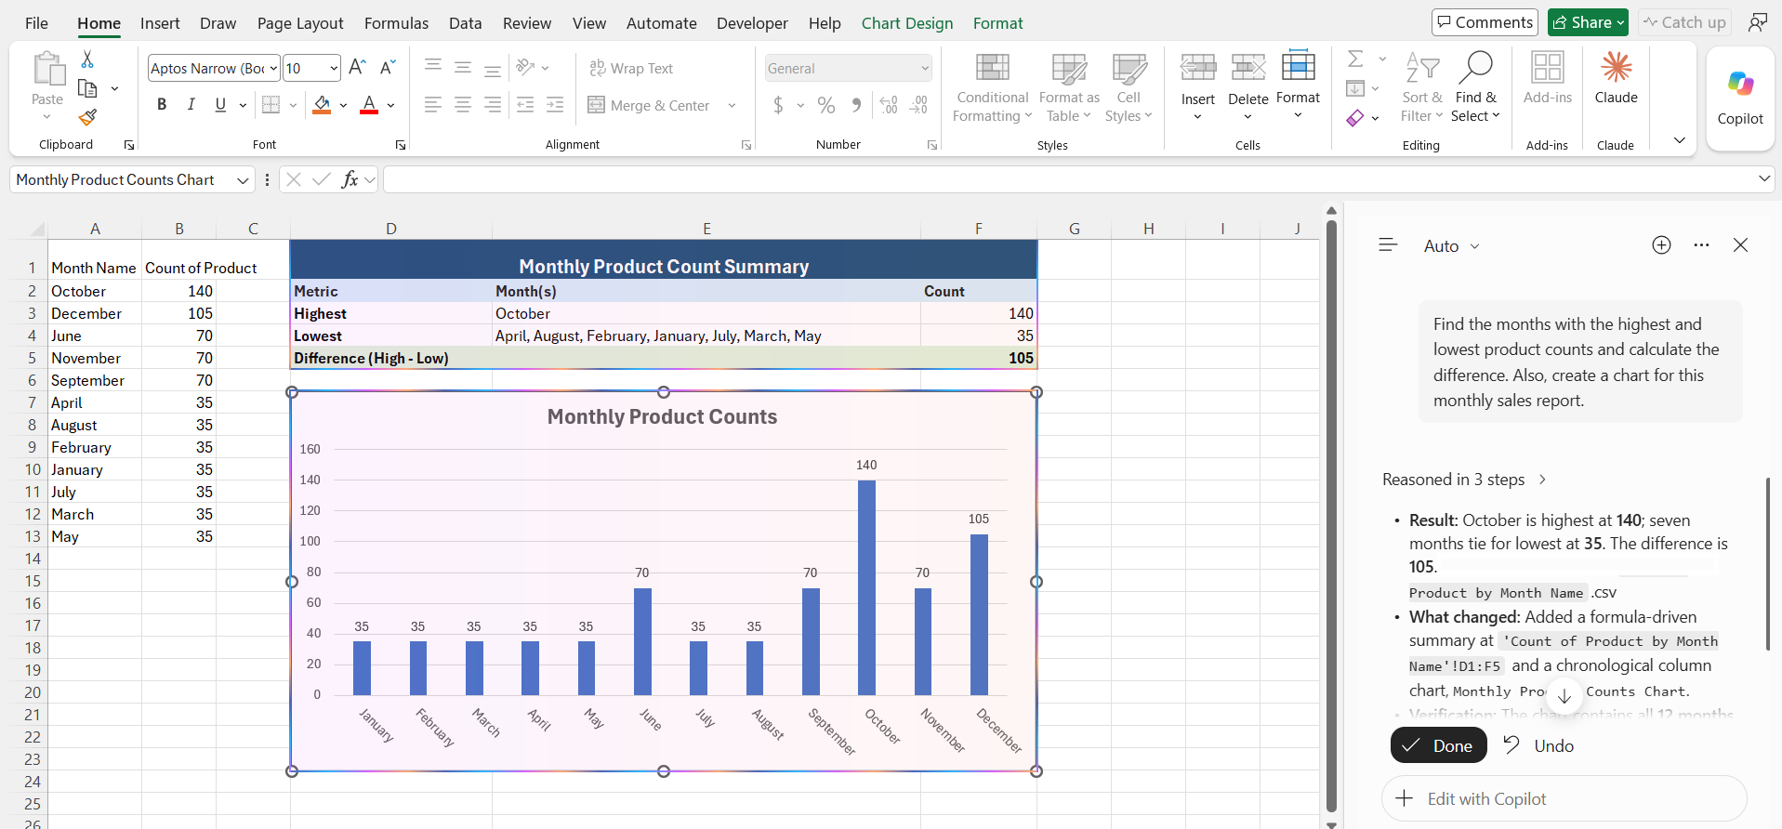
Task: Toggle Bold formatting
Action: [x=162, y=105]
